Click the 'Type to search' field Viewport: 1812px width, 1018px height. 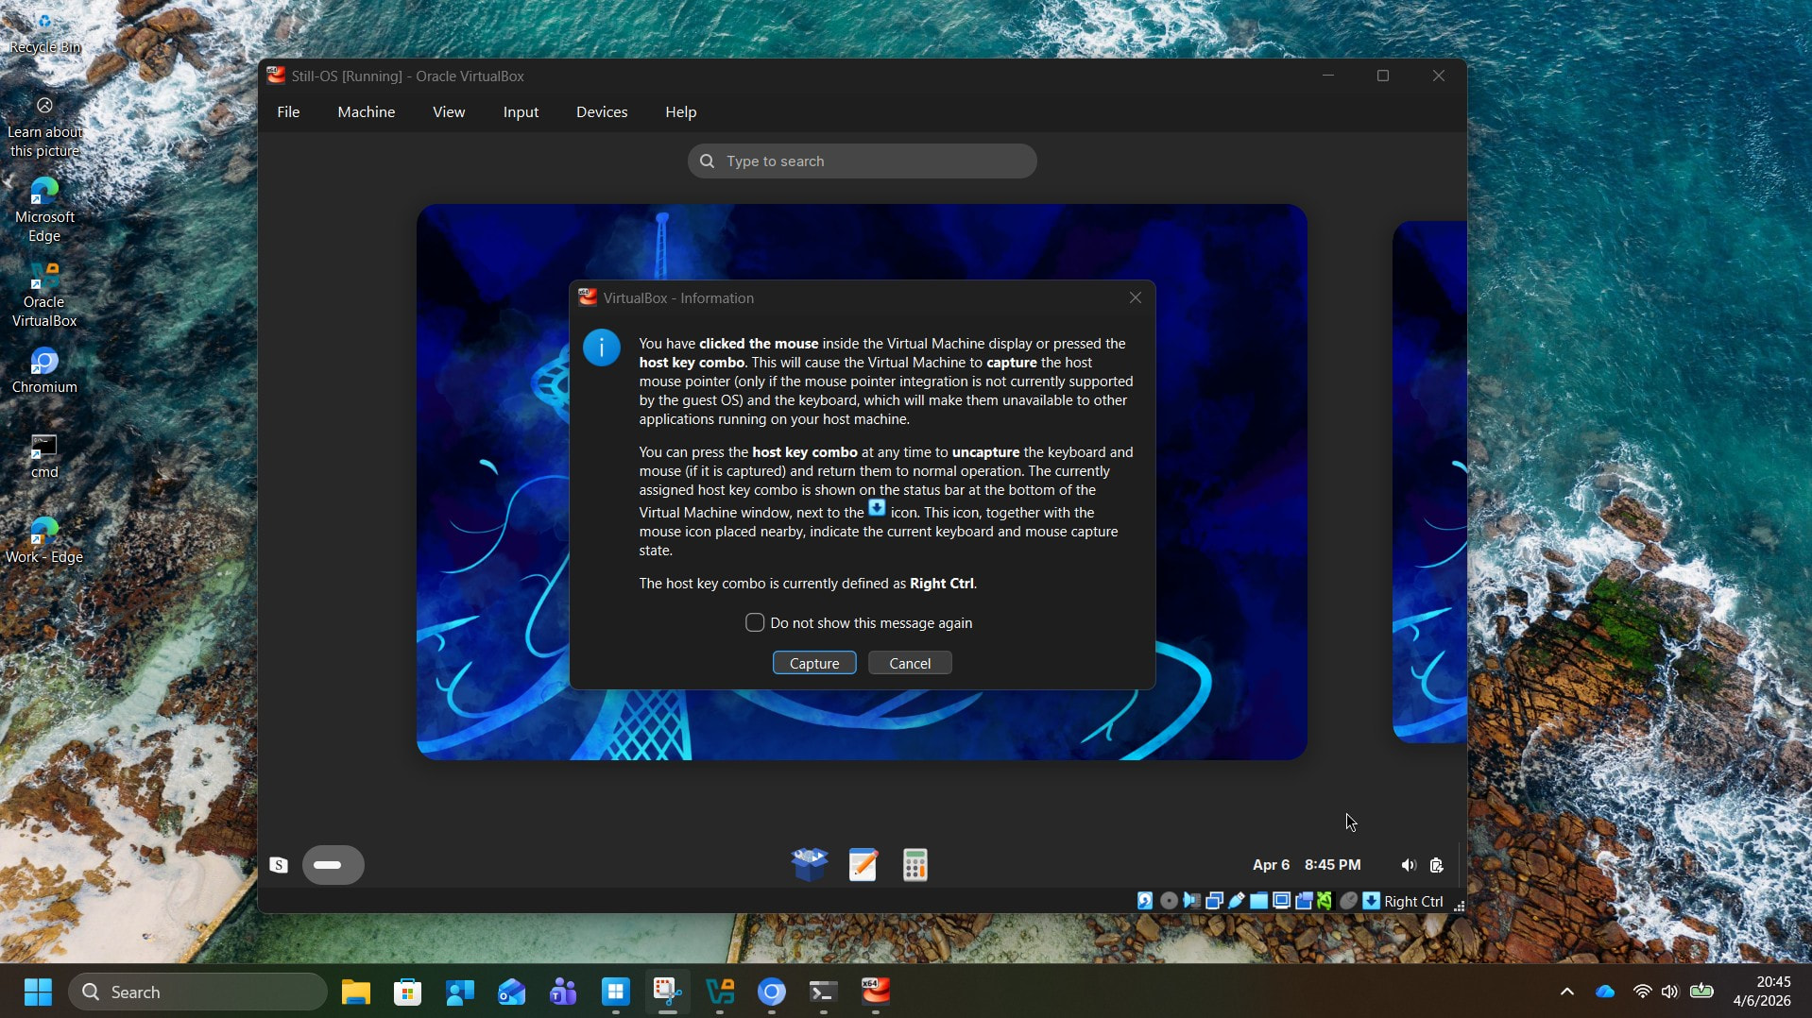[862, 161]
